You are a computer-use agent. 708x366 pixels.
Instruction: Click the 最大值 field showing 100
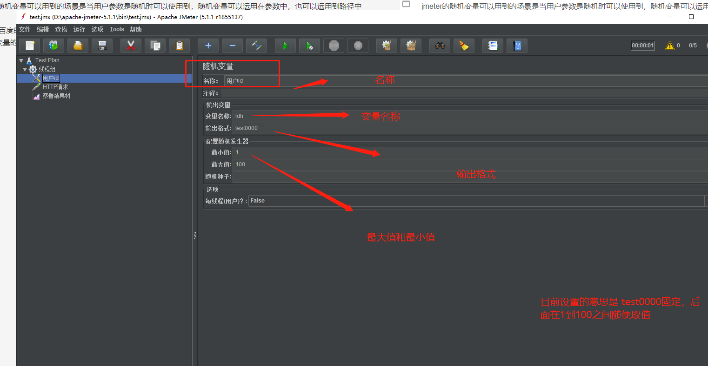pos(470,164)
